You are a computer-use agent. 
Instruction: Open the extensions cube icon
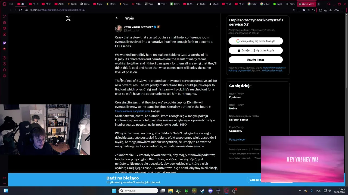point(321,10)
